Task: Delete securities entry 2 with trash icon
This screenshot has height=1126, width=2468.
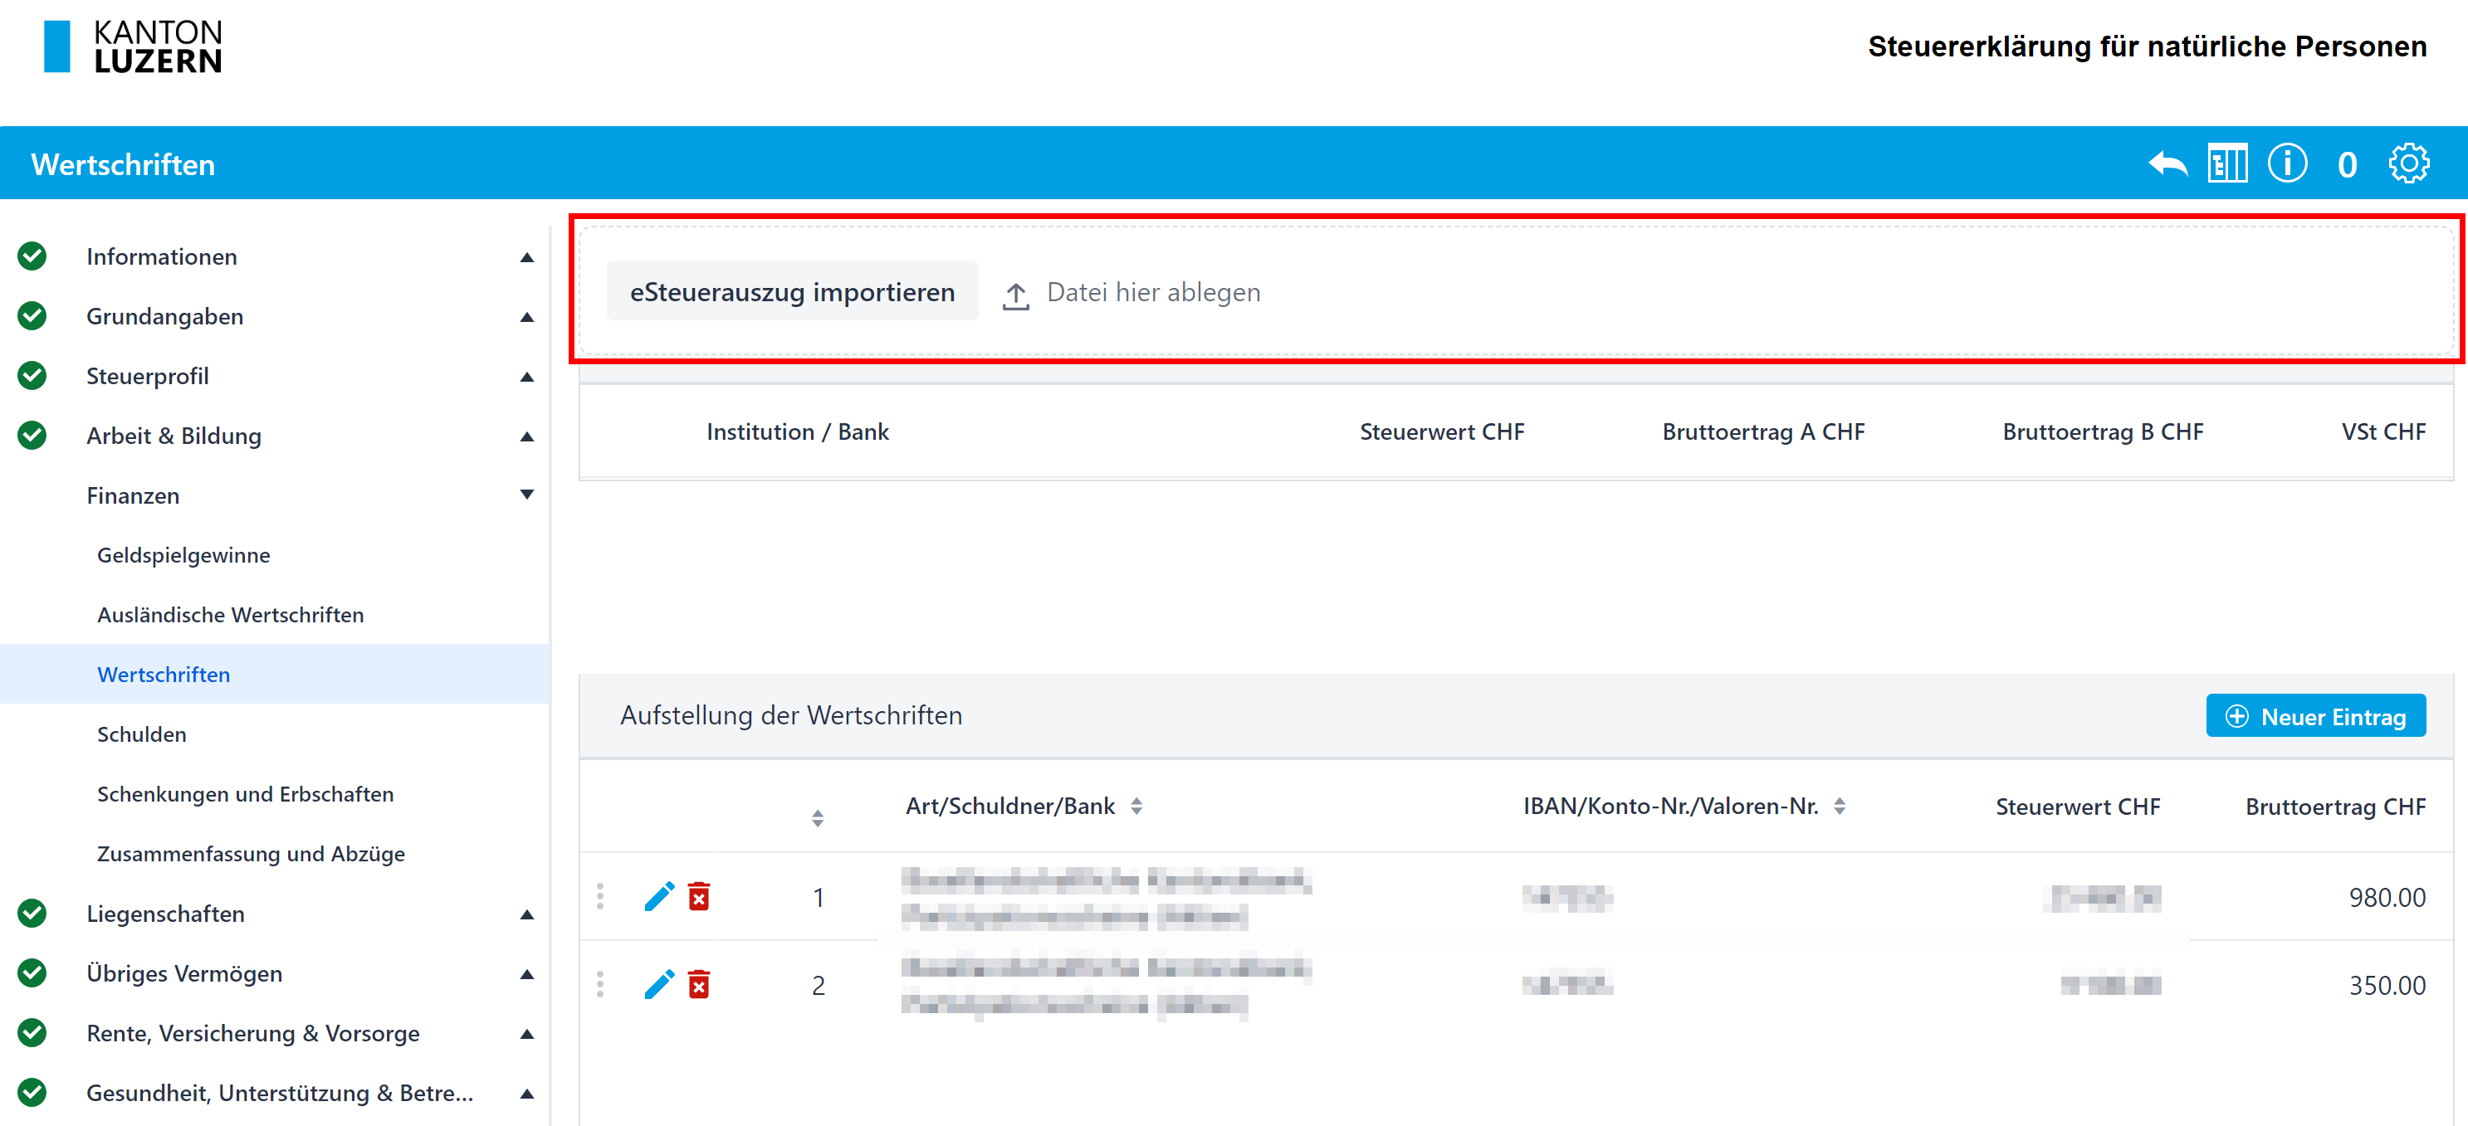Action: [700, 984]
